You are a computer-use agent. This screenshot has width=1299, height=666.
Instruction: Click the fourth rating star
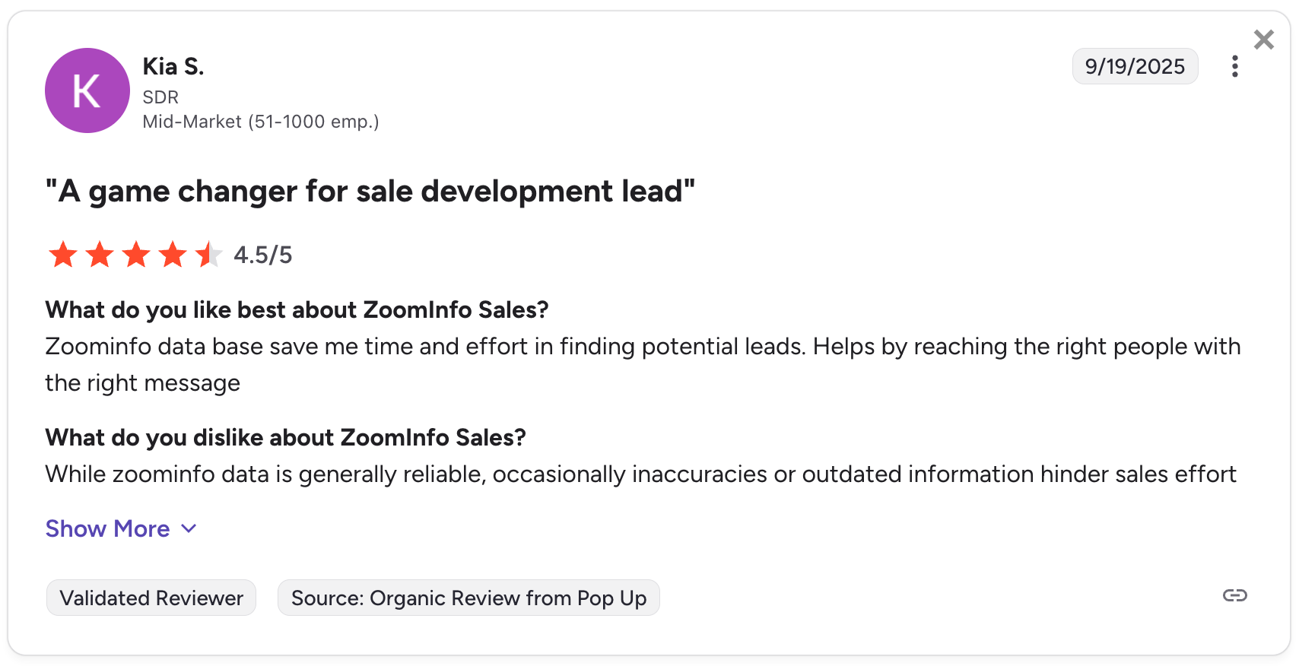pos(173,255)
